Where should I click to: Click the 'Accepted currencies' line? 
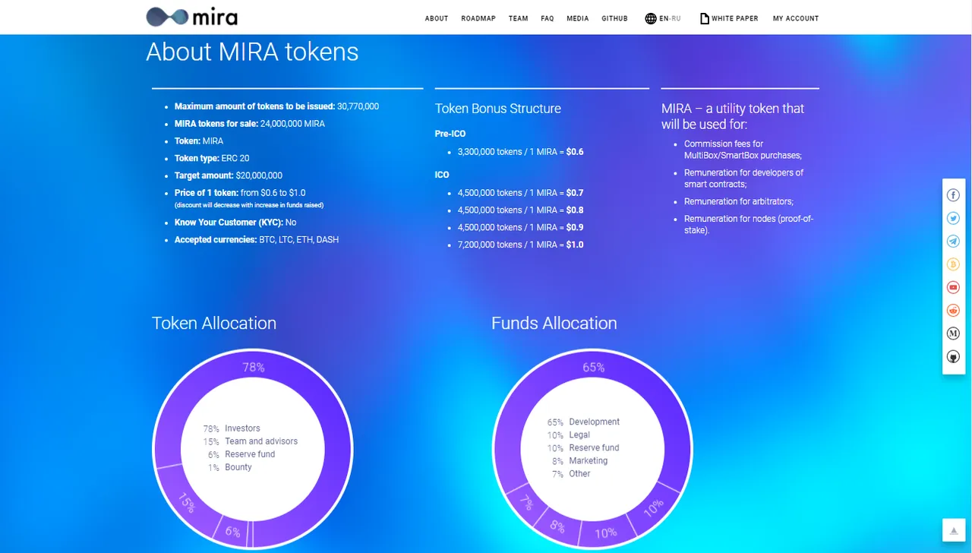coord(257,240)
